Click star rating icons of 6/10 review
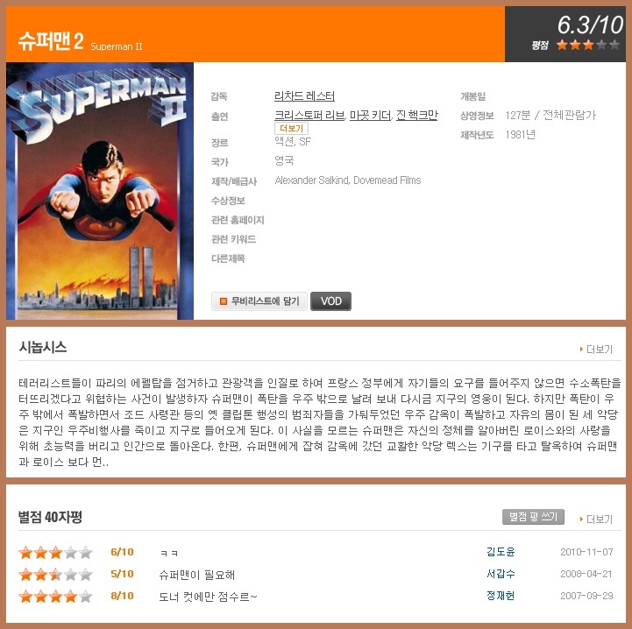The width and height of the screenshot is (632, 629). [x=55, y=552]
